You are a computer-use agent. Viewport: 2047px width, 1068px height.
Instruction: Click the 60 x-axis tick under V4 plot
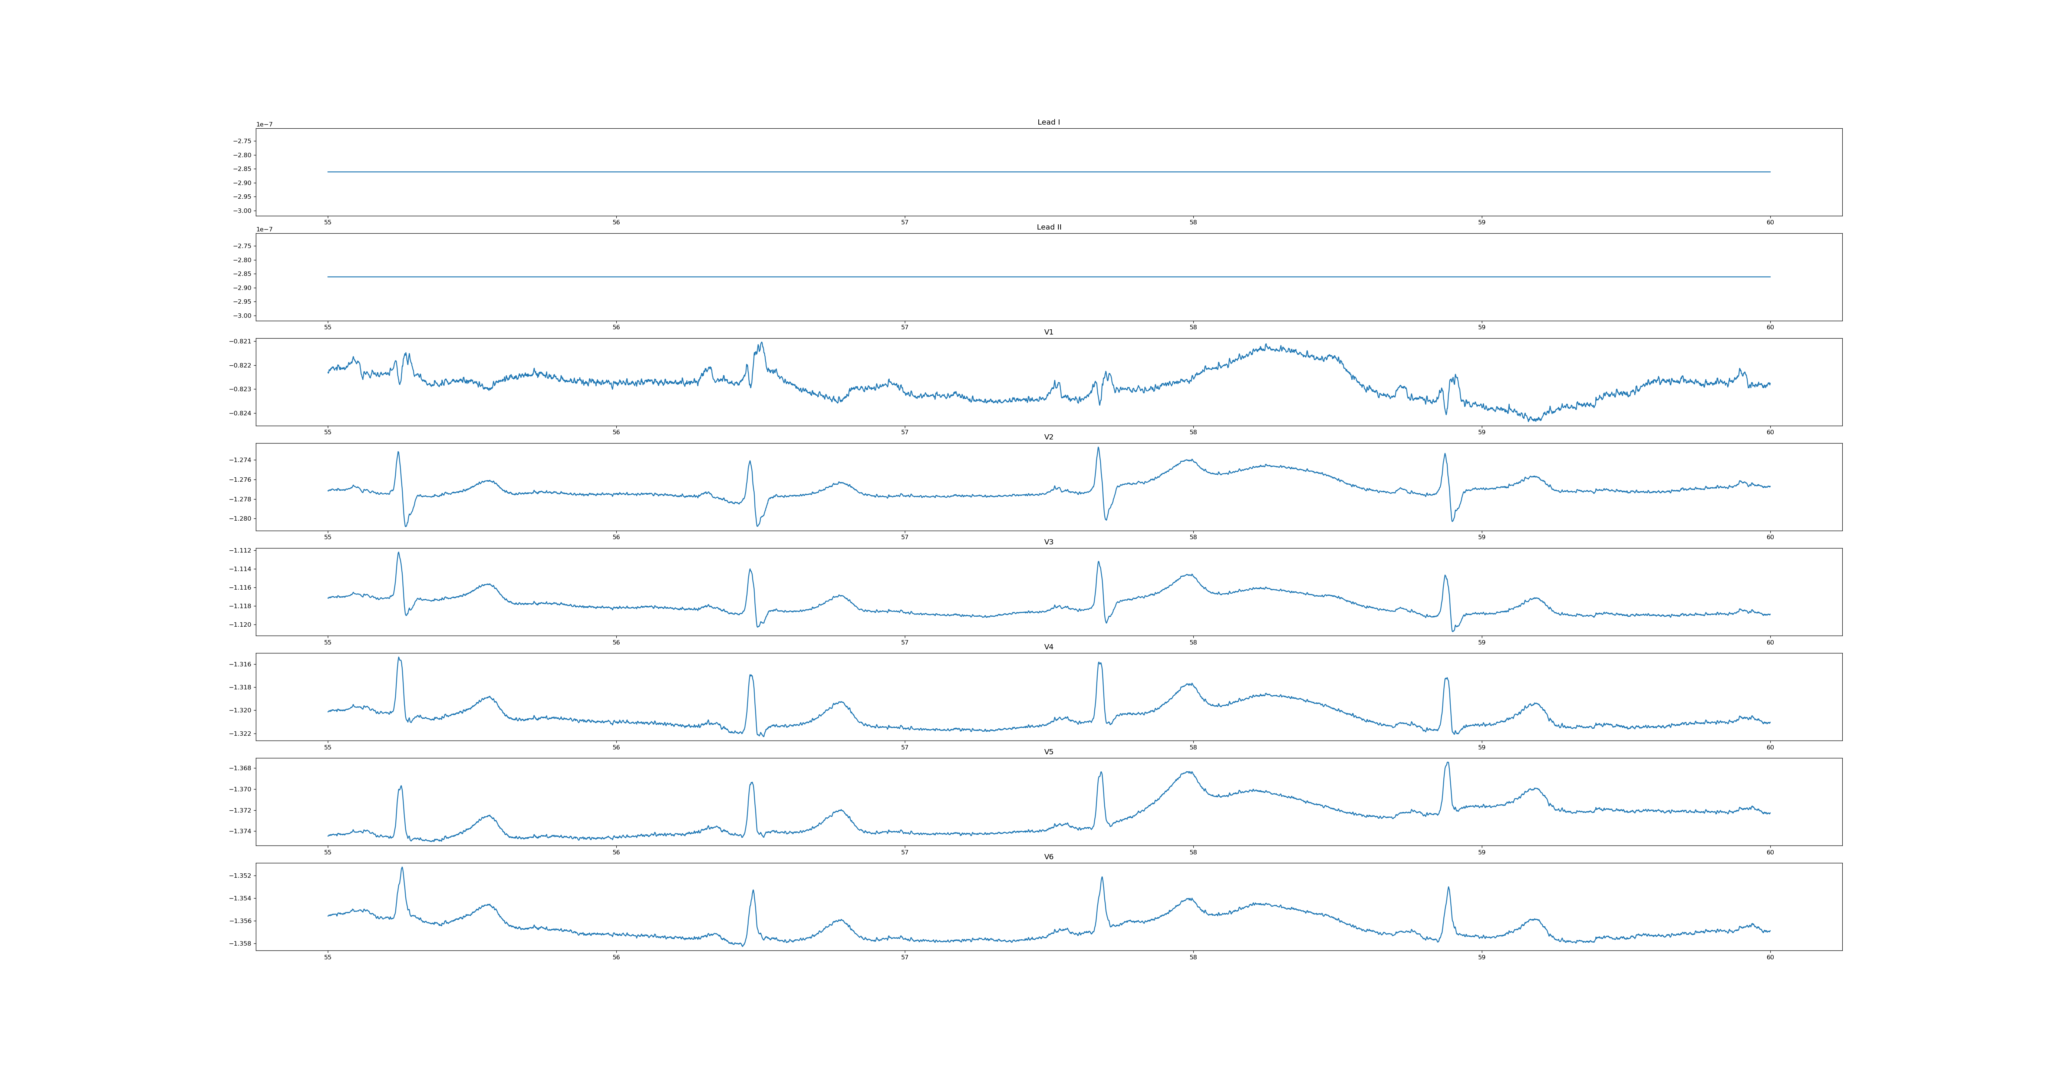click(x=1770, y=747)
